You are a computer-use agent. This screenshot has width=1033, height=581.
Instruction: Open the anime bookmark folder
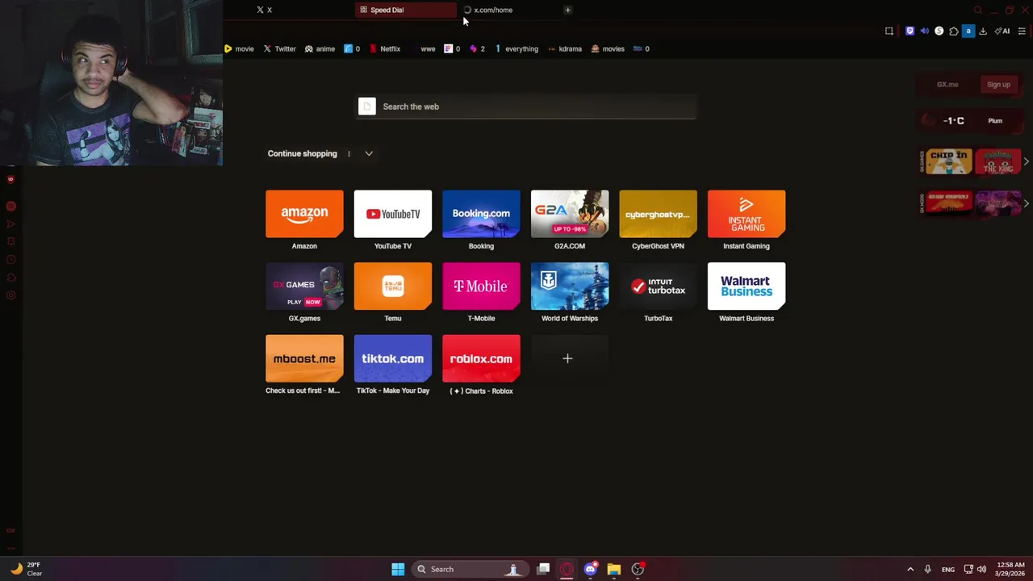[x=320, y=48]
